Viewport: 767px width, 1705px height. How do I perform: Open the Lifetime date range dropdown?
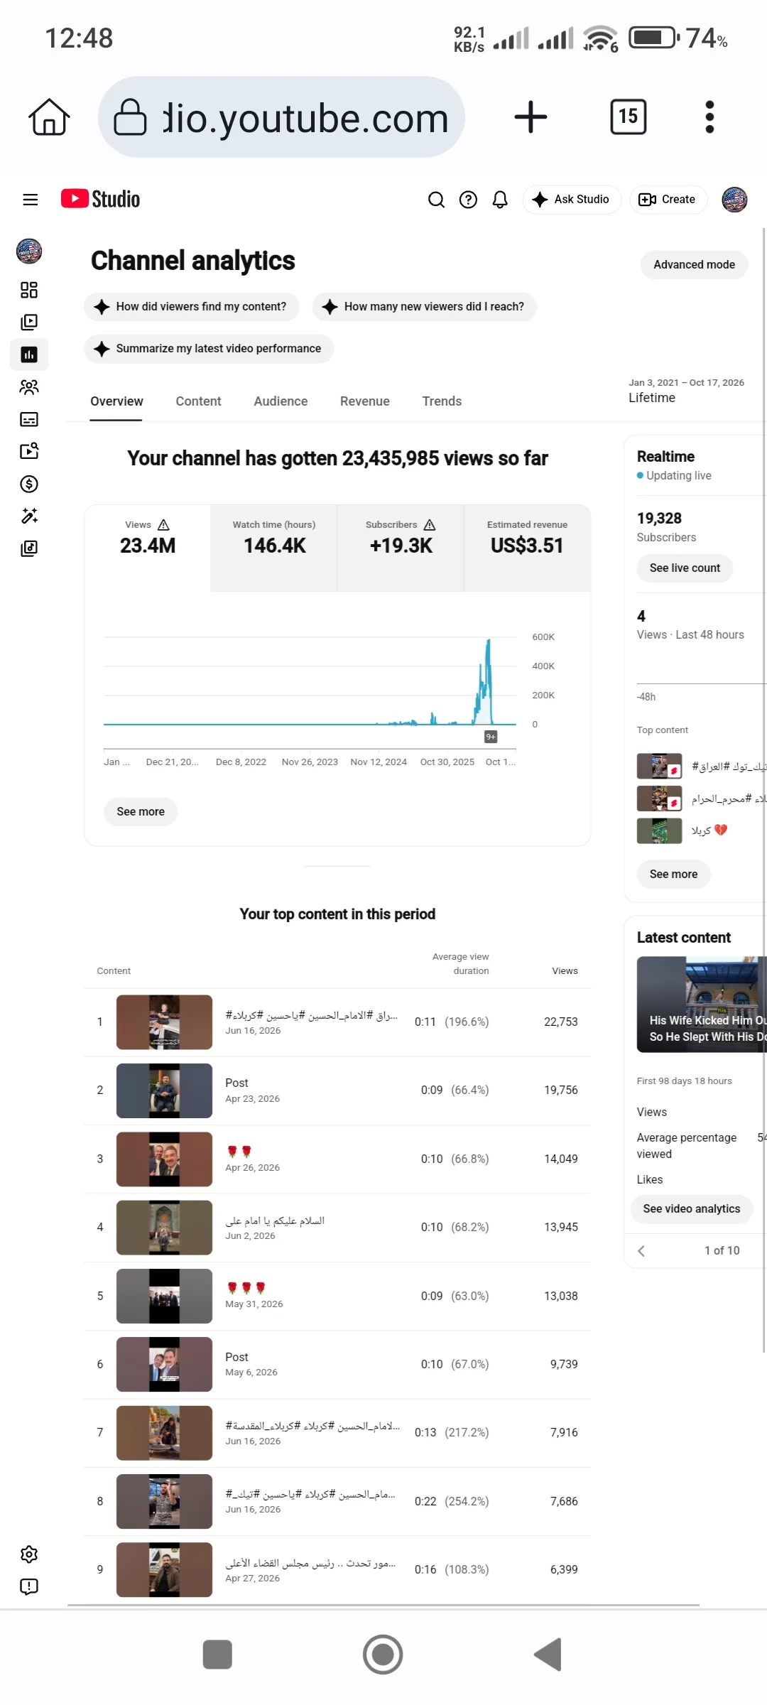(686, 391)
